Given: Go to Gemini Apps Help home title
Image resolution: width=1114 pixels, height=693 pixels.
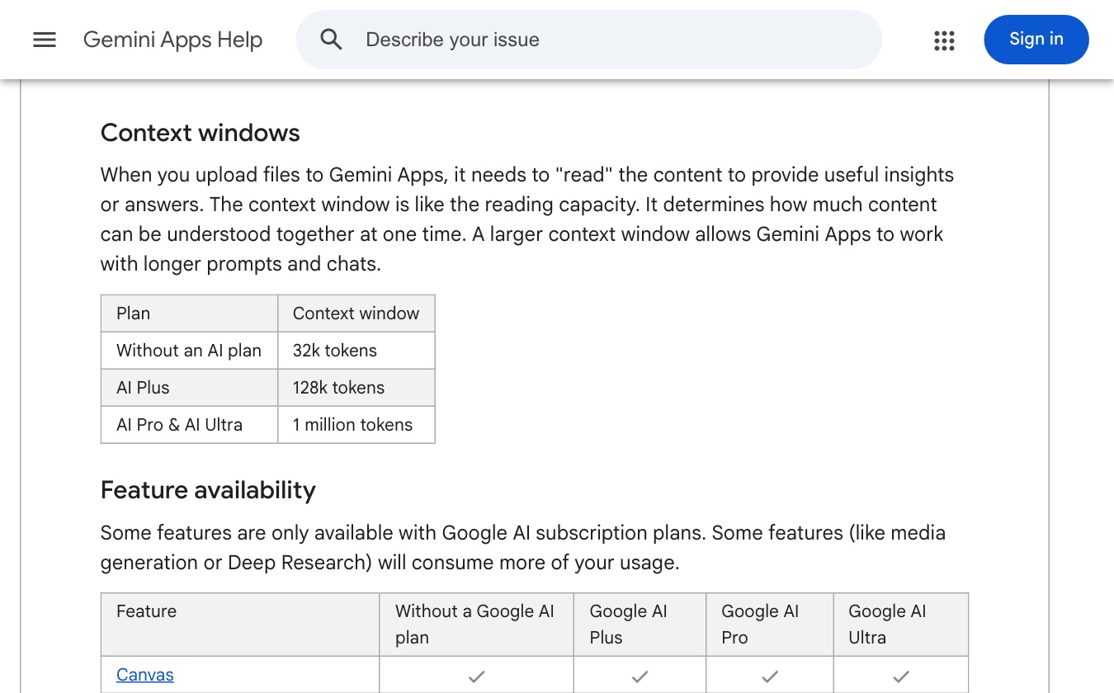Looking at the screenshot, I should coord(173,40).
